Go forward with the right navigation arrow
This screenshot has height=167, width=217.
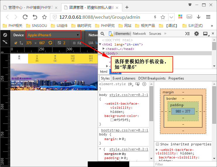[x=16, y=17]
